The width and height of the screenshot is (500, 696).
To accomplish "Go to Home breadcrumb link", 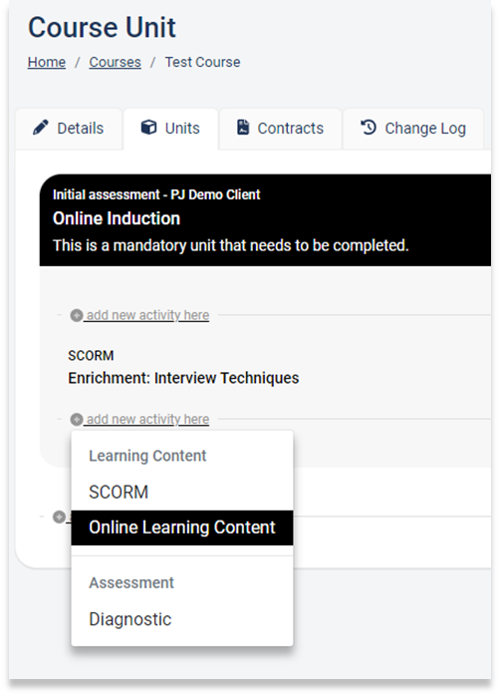I will pos(47,62).
